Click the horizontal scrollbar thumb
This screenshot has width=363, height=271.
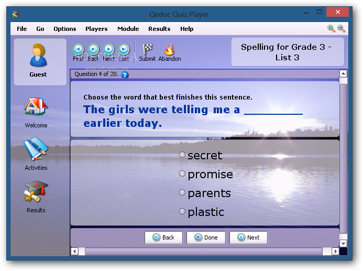(204, 251)
